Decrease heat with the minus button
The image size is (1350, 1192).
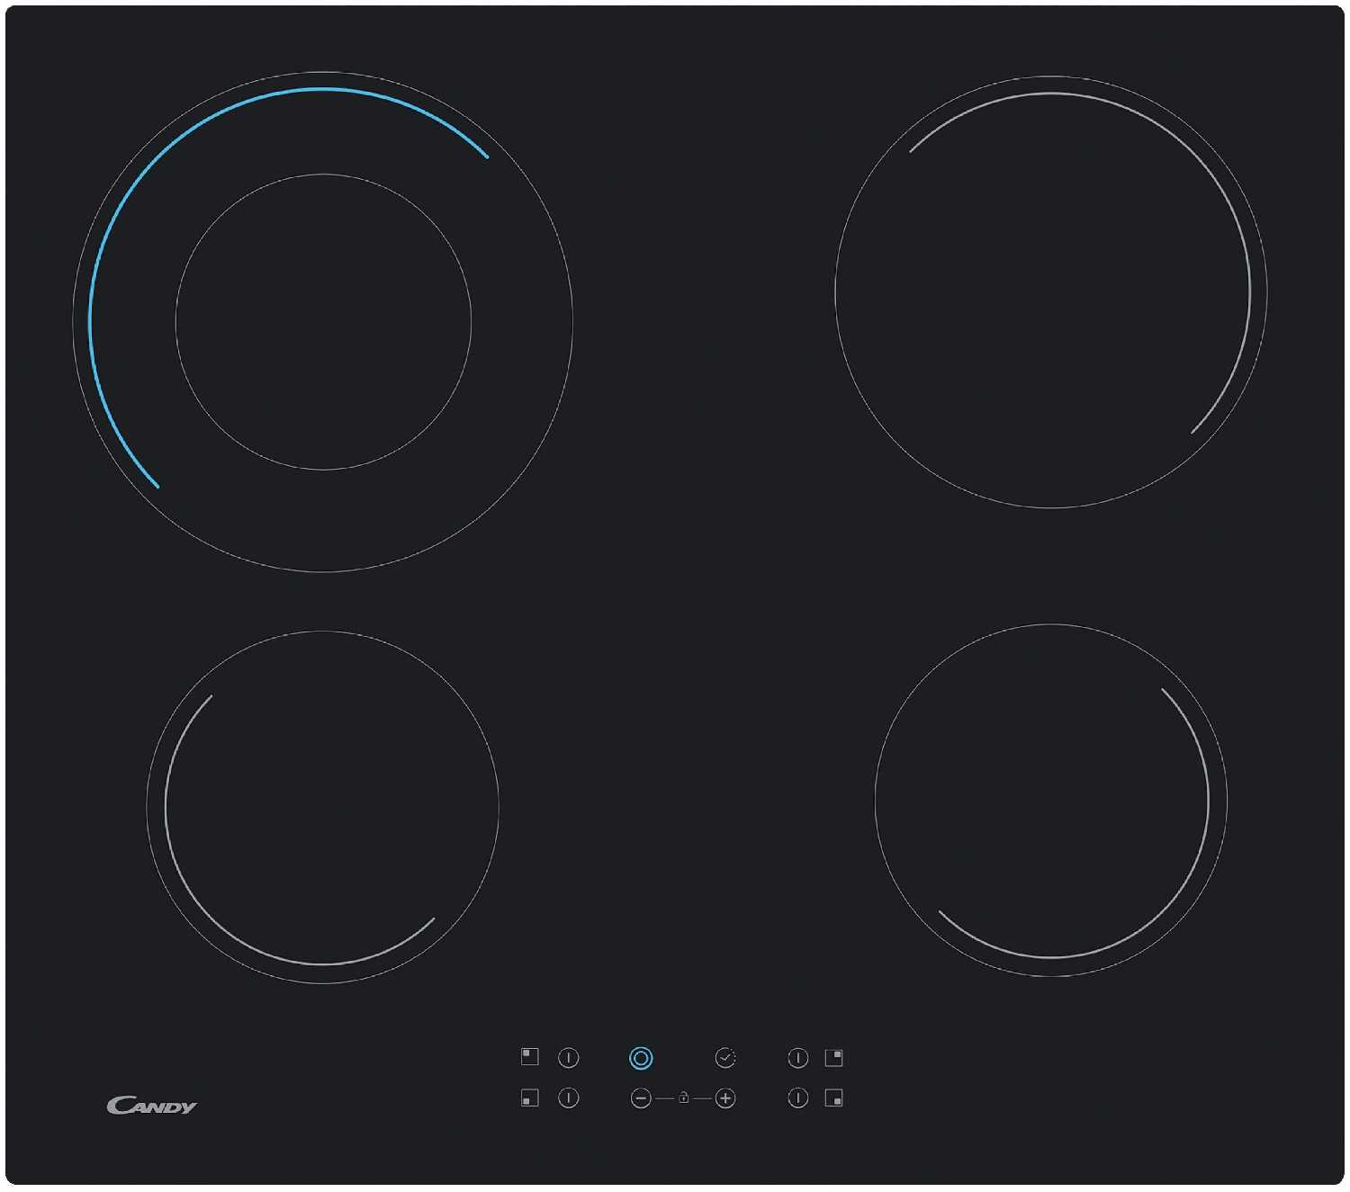[641, 1098]
